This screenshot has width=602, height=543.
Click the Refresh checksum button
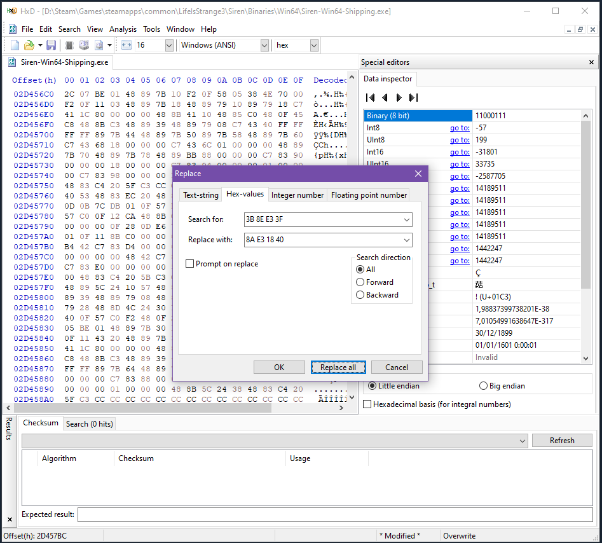click(561, 441)
